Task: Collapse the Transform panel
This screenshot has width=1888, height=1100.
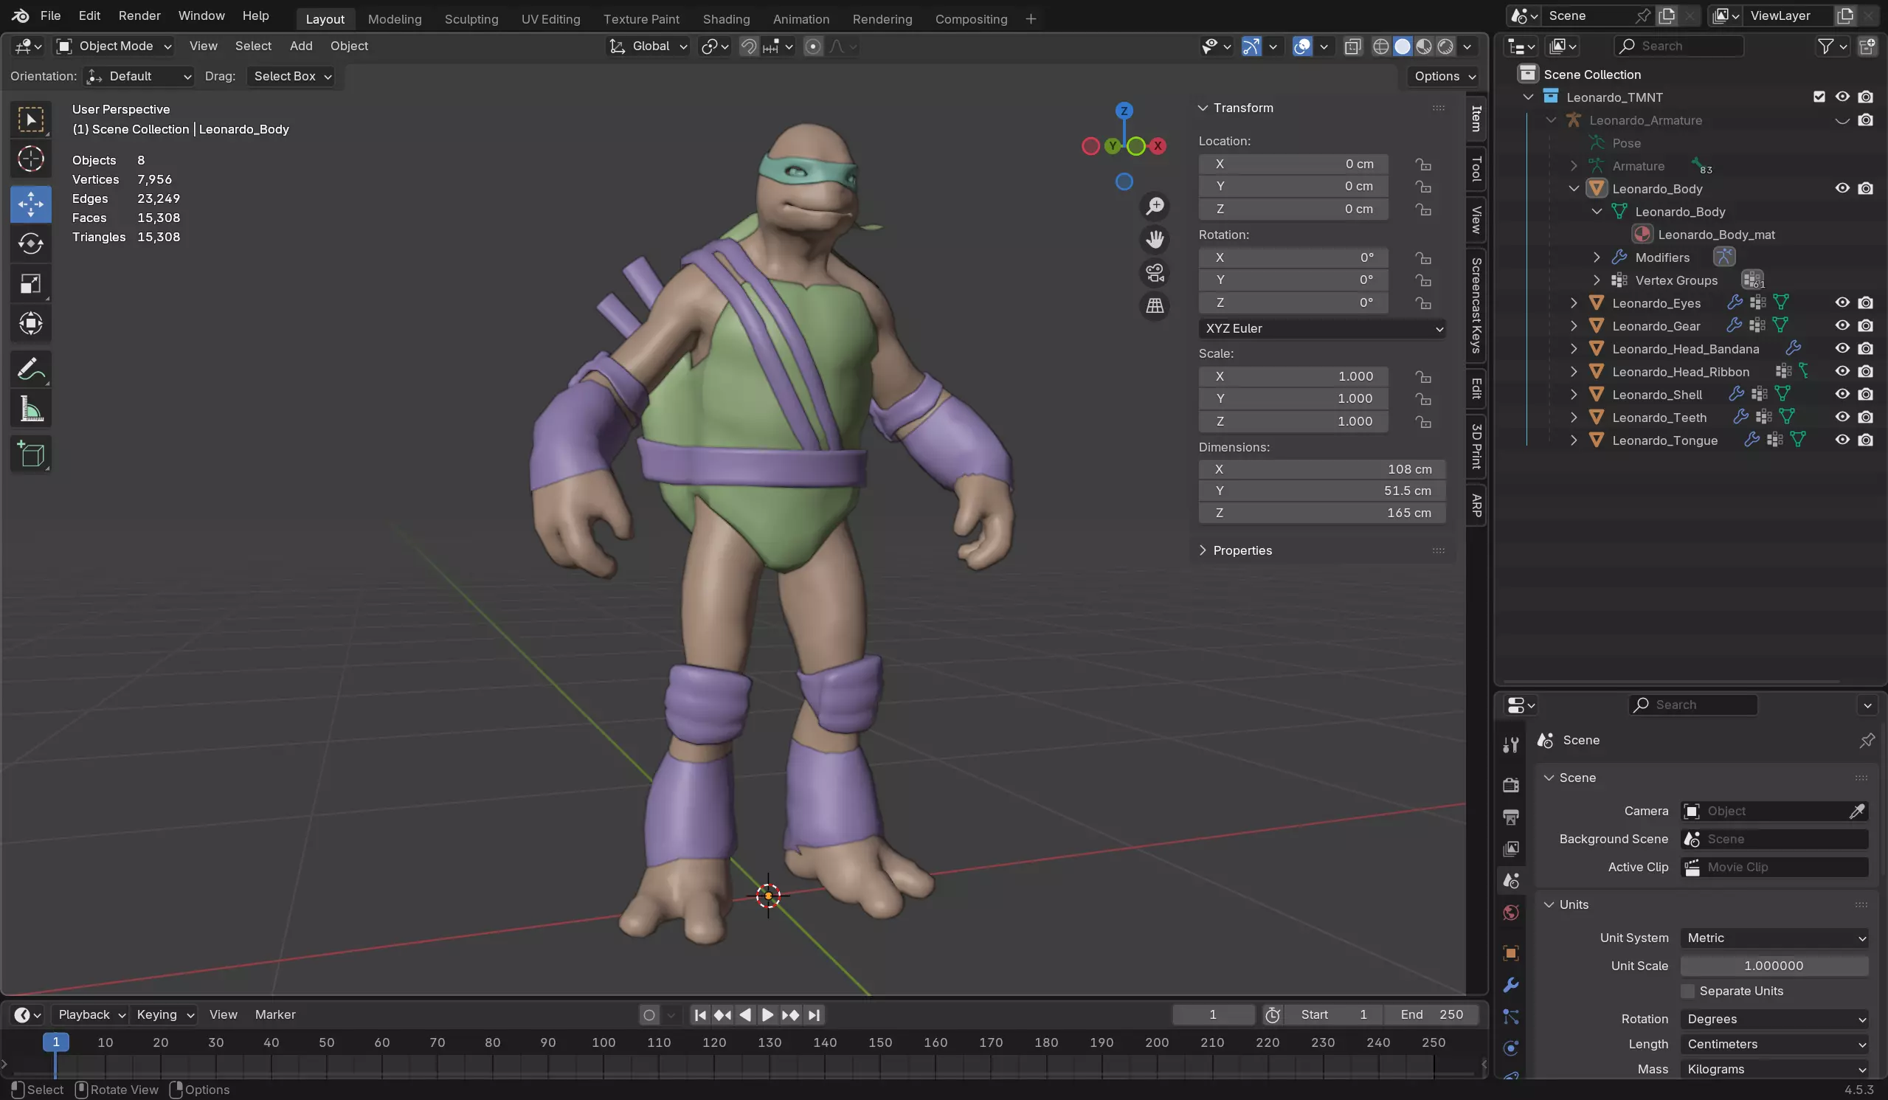Action: click(x=1203, y=108)
